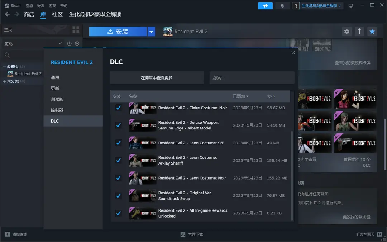Select 通用 in properties sidebar

pyautogui.click(x=73, y=77)
